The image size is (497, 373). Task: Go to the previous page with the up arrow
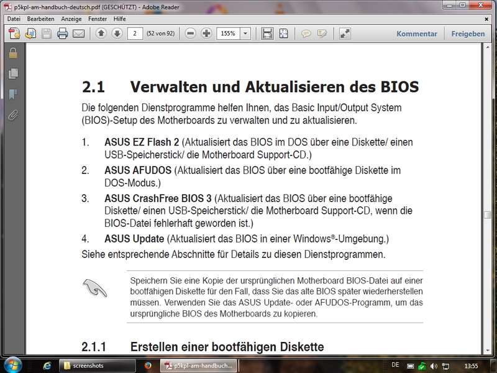point(101,33)
